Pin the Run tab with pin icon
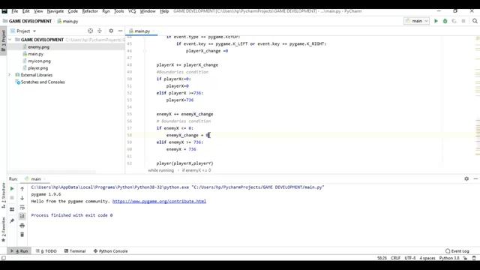Viewport: 480px width, 270px height. 12,220
